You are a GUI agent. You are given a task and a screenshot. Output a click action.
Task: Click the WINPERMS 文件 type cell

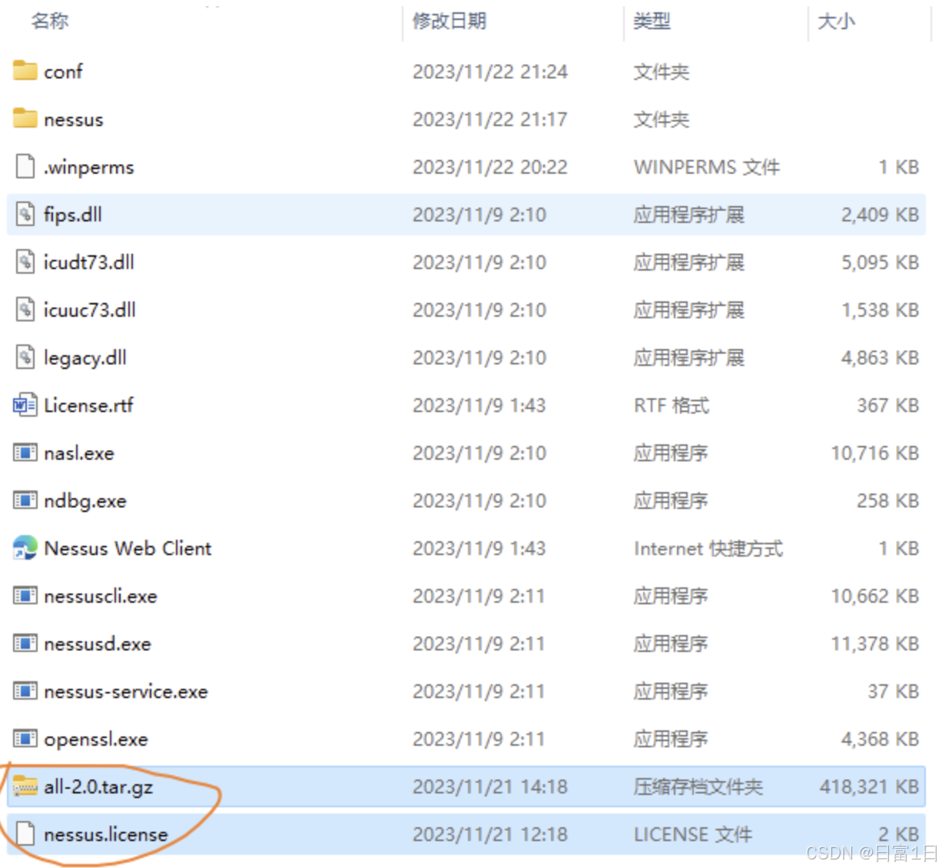[x=707, y=167]
